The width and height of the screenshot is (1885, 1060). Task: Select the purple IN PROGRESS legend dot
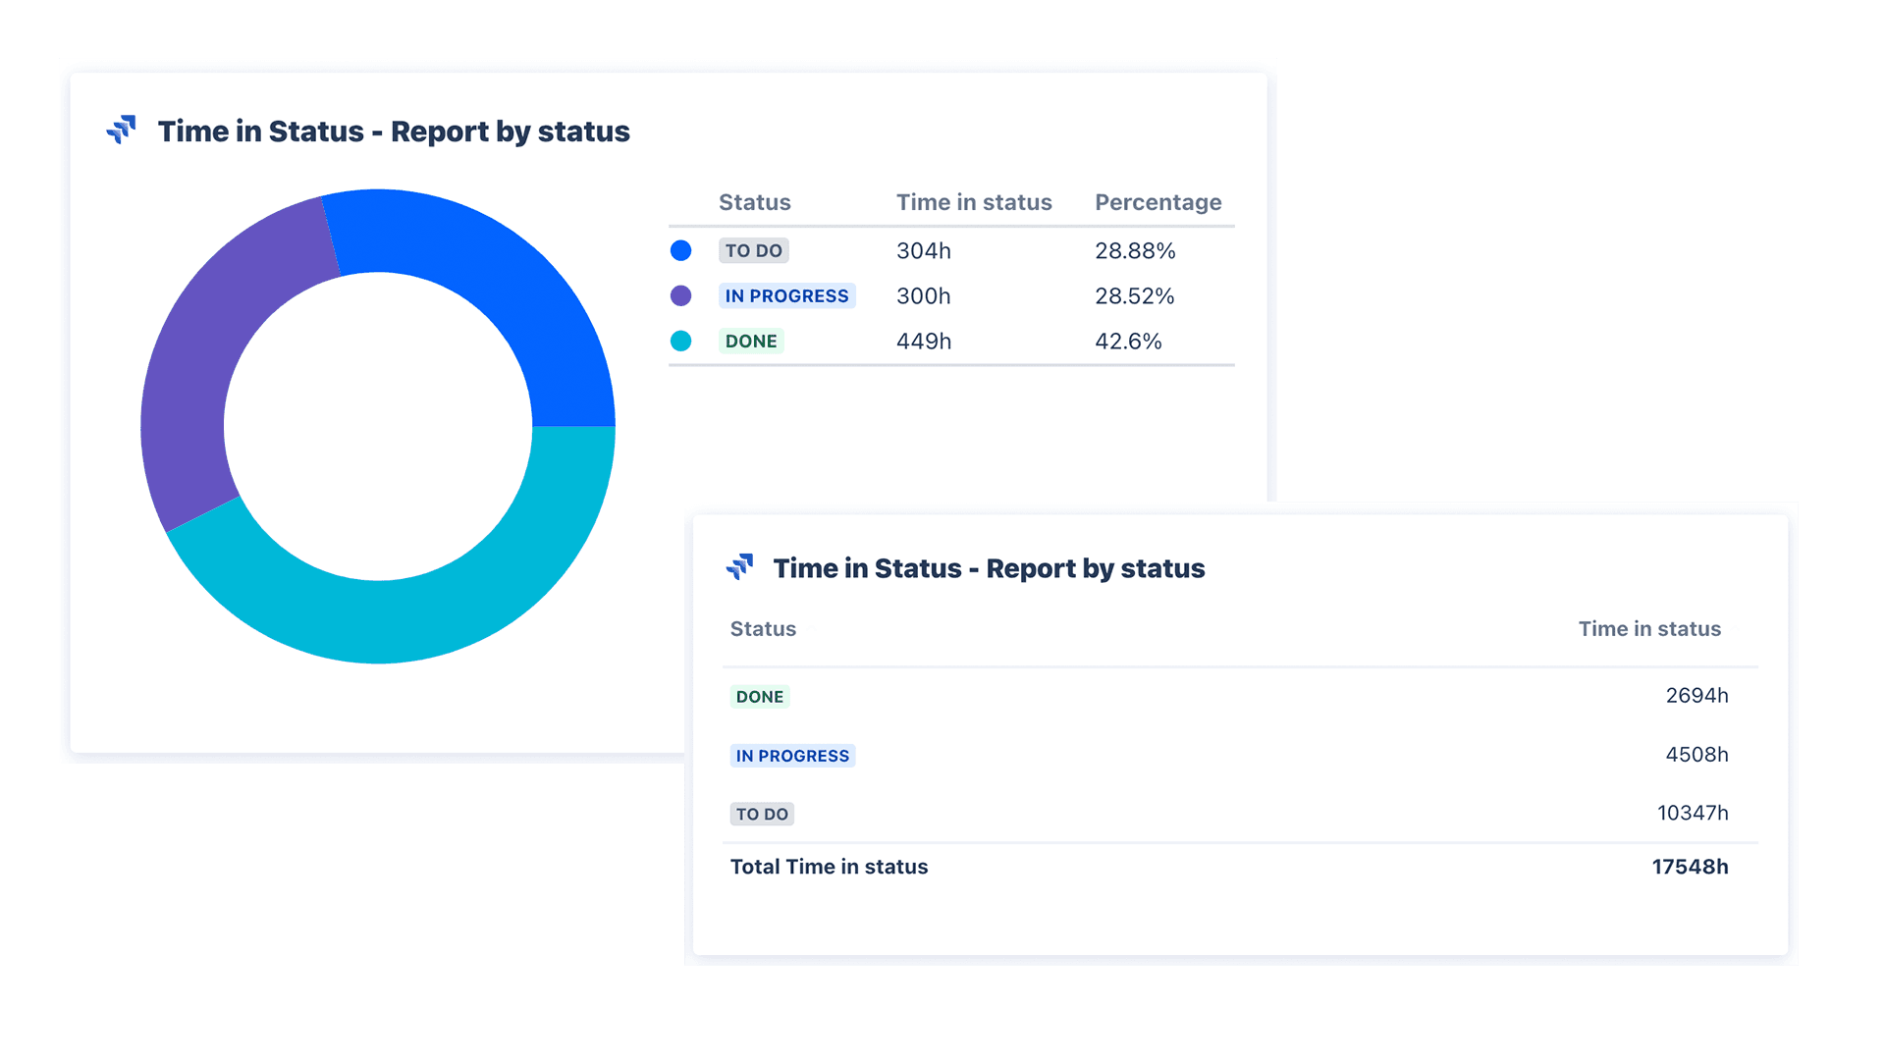click(x=680, y=295)
